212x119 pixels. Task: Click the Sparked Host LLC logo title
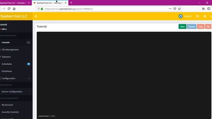point(14,16)
